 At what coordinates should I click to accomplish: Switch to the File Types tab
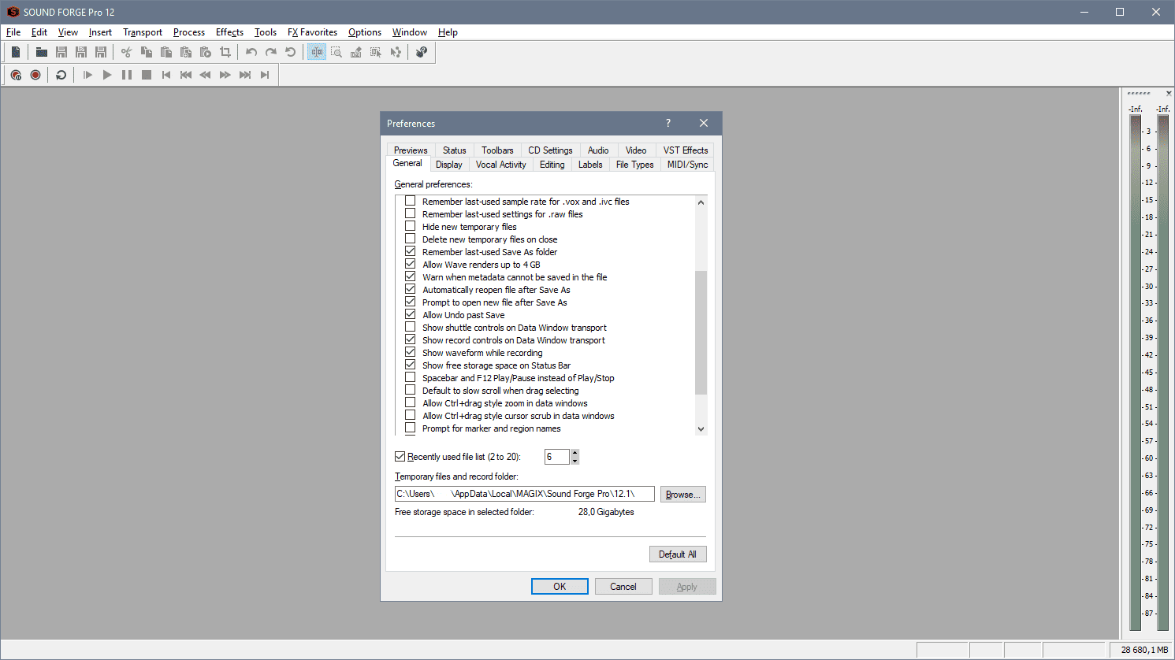point(634,165)
